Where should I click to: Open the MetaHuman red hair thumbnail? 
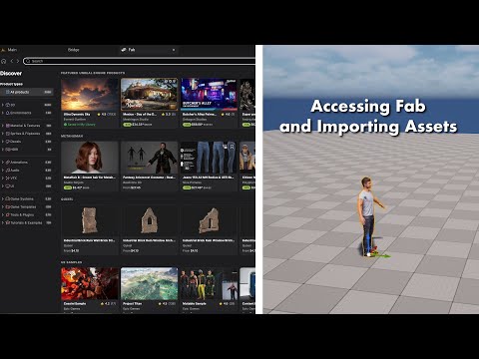(90, 158)
